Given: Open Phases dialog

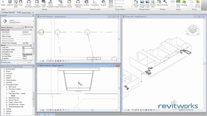Looking at the screenshot, I should pos(159,3).
